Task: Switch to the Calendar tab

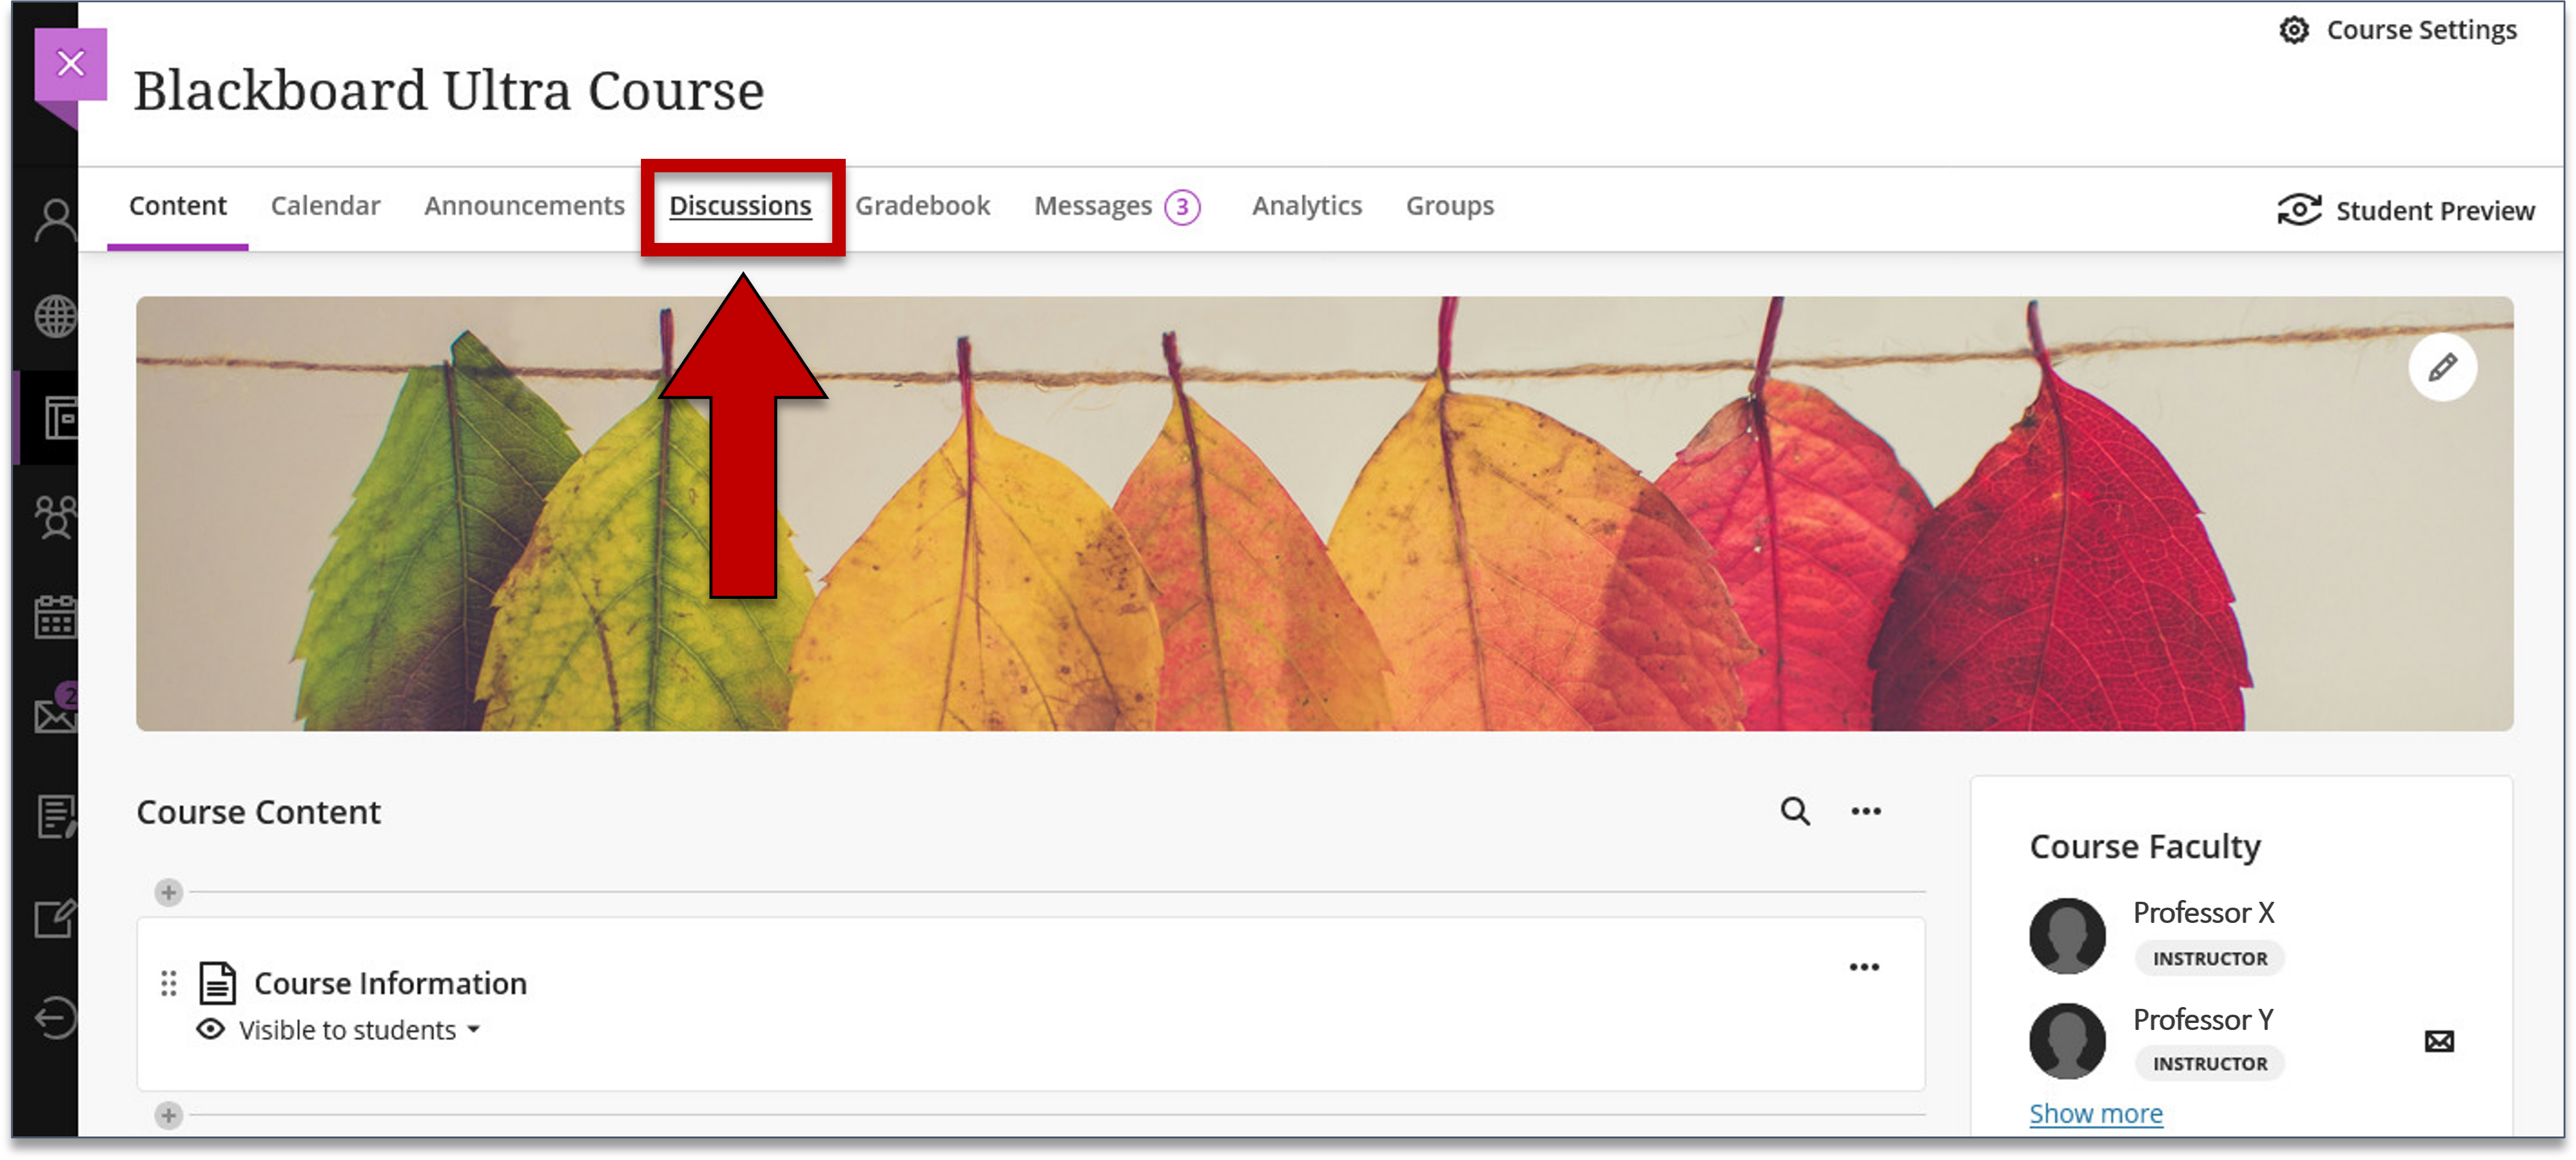Action: 325,206
